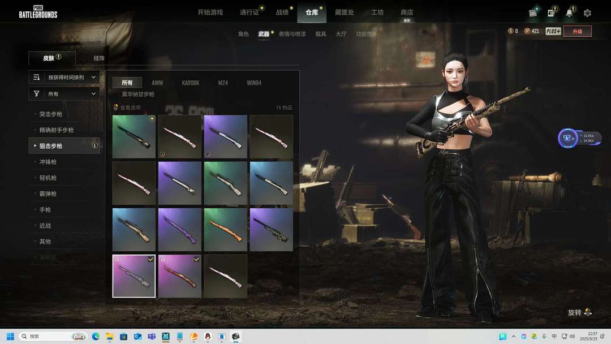Select the 霰弹枪 category
The width and height of the screenshot is (611, 344).
pos(64,193)
